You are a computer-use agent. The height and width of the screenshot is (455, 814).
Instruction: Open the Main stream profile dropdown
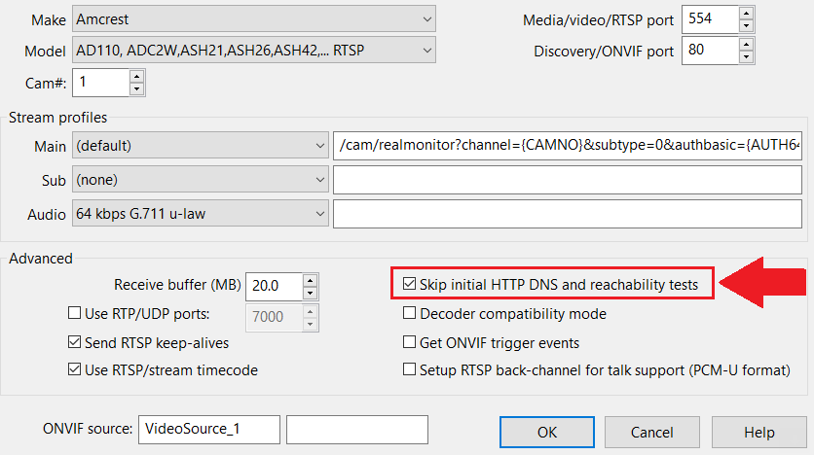tap(201, 146)
